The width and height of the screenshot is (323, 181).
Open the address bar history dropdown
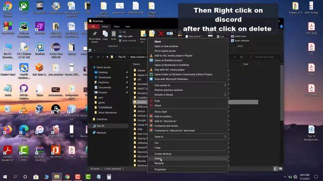coord(235,57)
